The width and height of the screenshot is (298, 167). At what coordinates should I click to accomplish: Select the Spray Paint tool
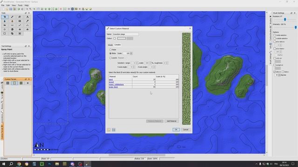(5, 17)
